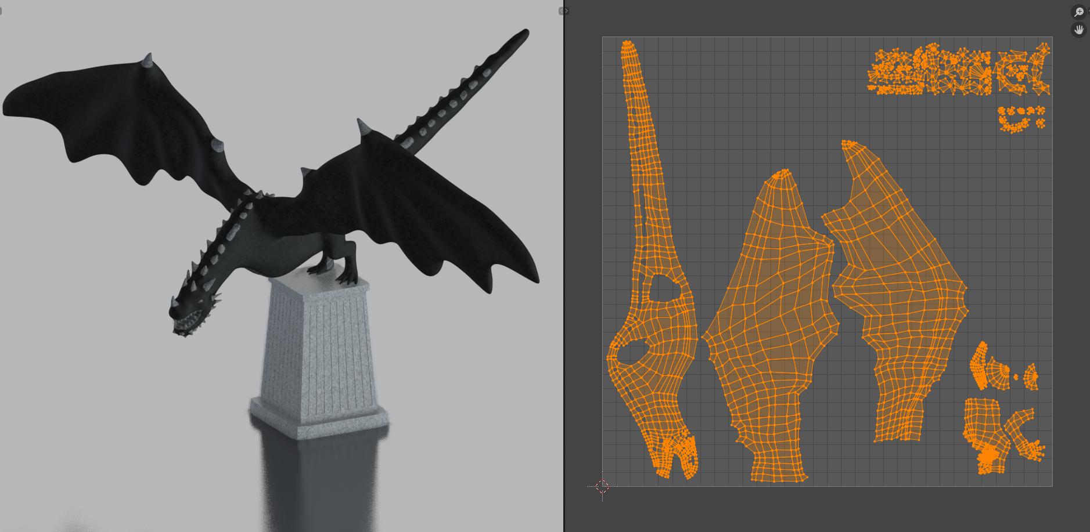Click the pan hand icon in UV editor
This screenshot has height=532, width=1090.
pos(1079,30)
